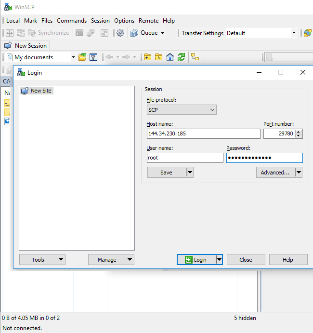Expand the File protocol dropdown

(182, 110)
